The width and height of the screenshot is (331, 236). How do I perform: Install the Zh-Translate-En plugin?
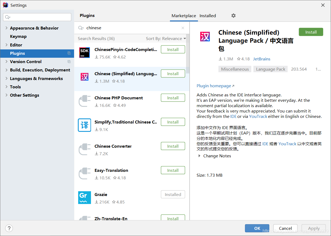tap(173, 218)
